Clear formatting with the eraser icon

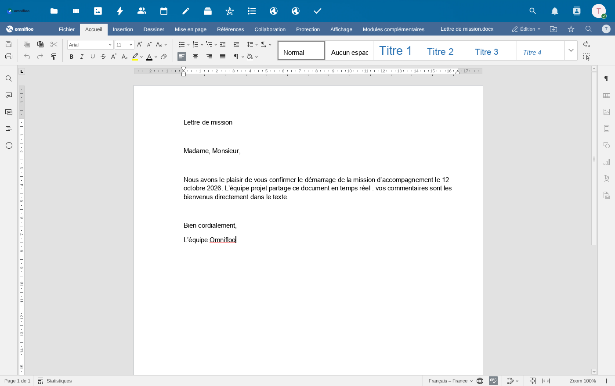pyautogui.click(x=164, y=57)
